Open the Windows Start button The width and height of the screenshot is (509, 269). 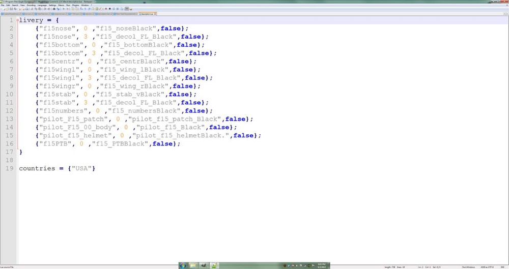(x=183, y=265)
